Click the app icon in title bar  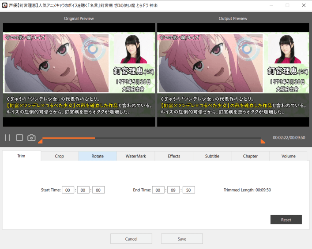[x=4, y=5]
